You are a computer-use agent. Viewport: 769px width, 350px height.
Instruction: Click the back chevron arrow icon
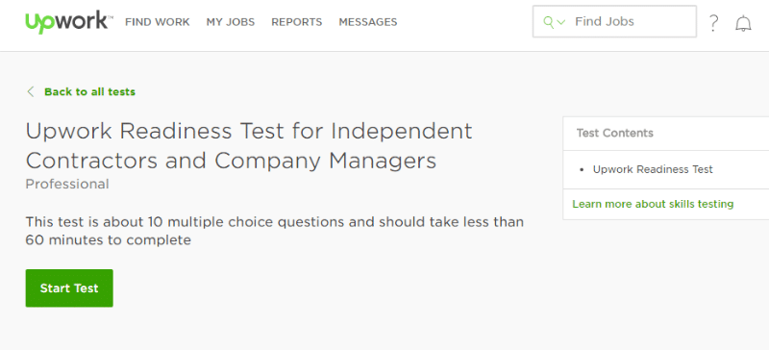click(x=31, y=91)
